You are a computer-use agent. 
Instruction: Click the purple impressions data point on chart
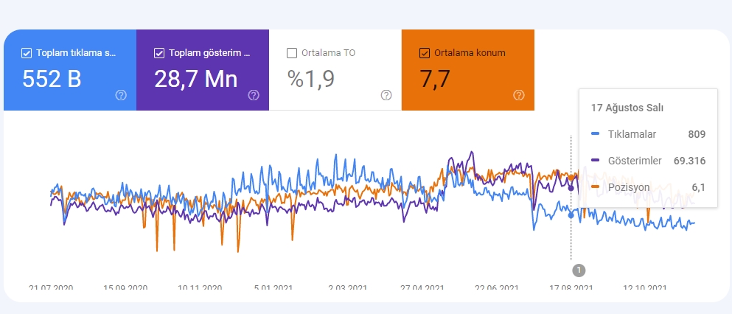coord(571,188)
